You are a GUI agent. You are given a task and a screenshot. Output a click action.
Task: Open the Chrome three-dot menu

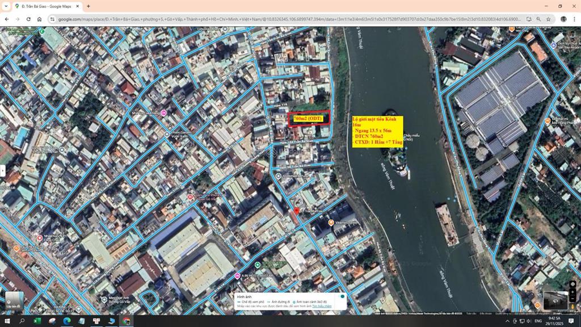pos(575,19)
